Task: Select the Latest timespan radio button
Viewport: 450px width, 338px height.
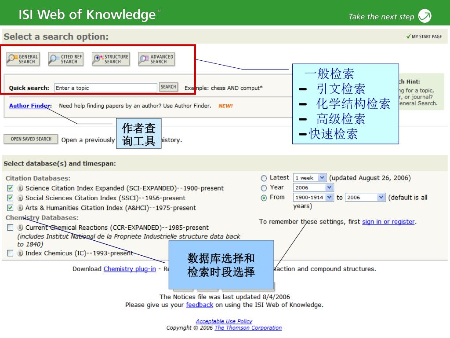Action: tap(264, 178)
